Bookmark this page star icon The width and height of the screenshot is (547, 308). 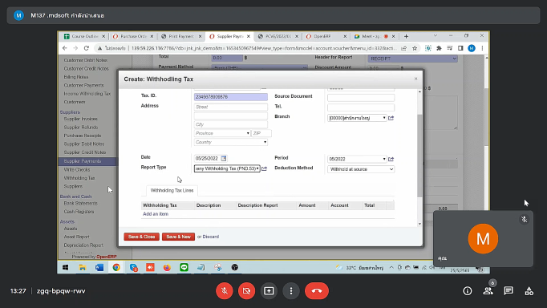pos(415,48)
